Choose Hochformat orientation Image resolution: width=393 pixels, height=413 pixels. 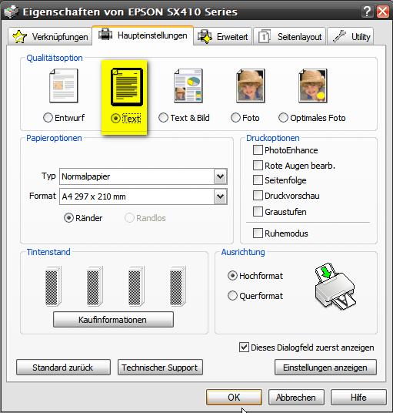(x=232, y=276)
